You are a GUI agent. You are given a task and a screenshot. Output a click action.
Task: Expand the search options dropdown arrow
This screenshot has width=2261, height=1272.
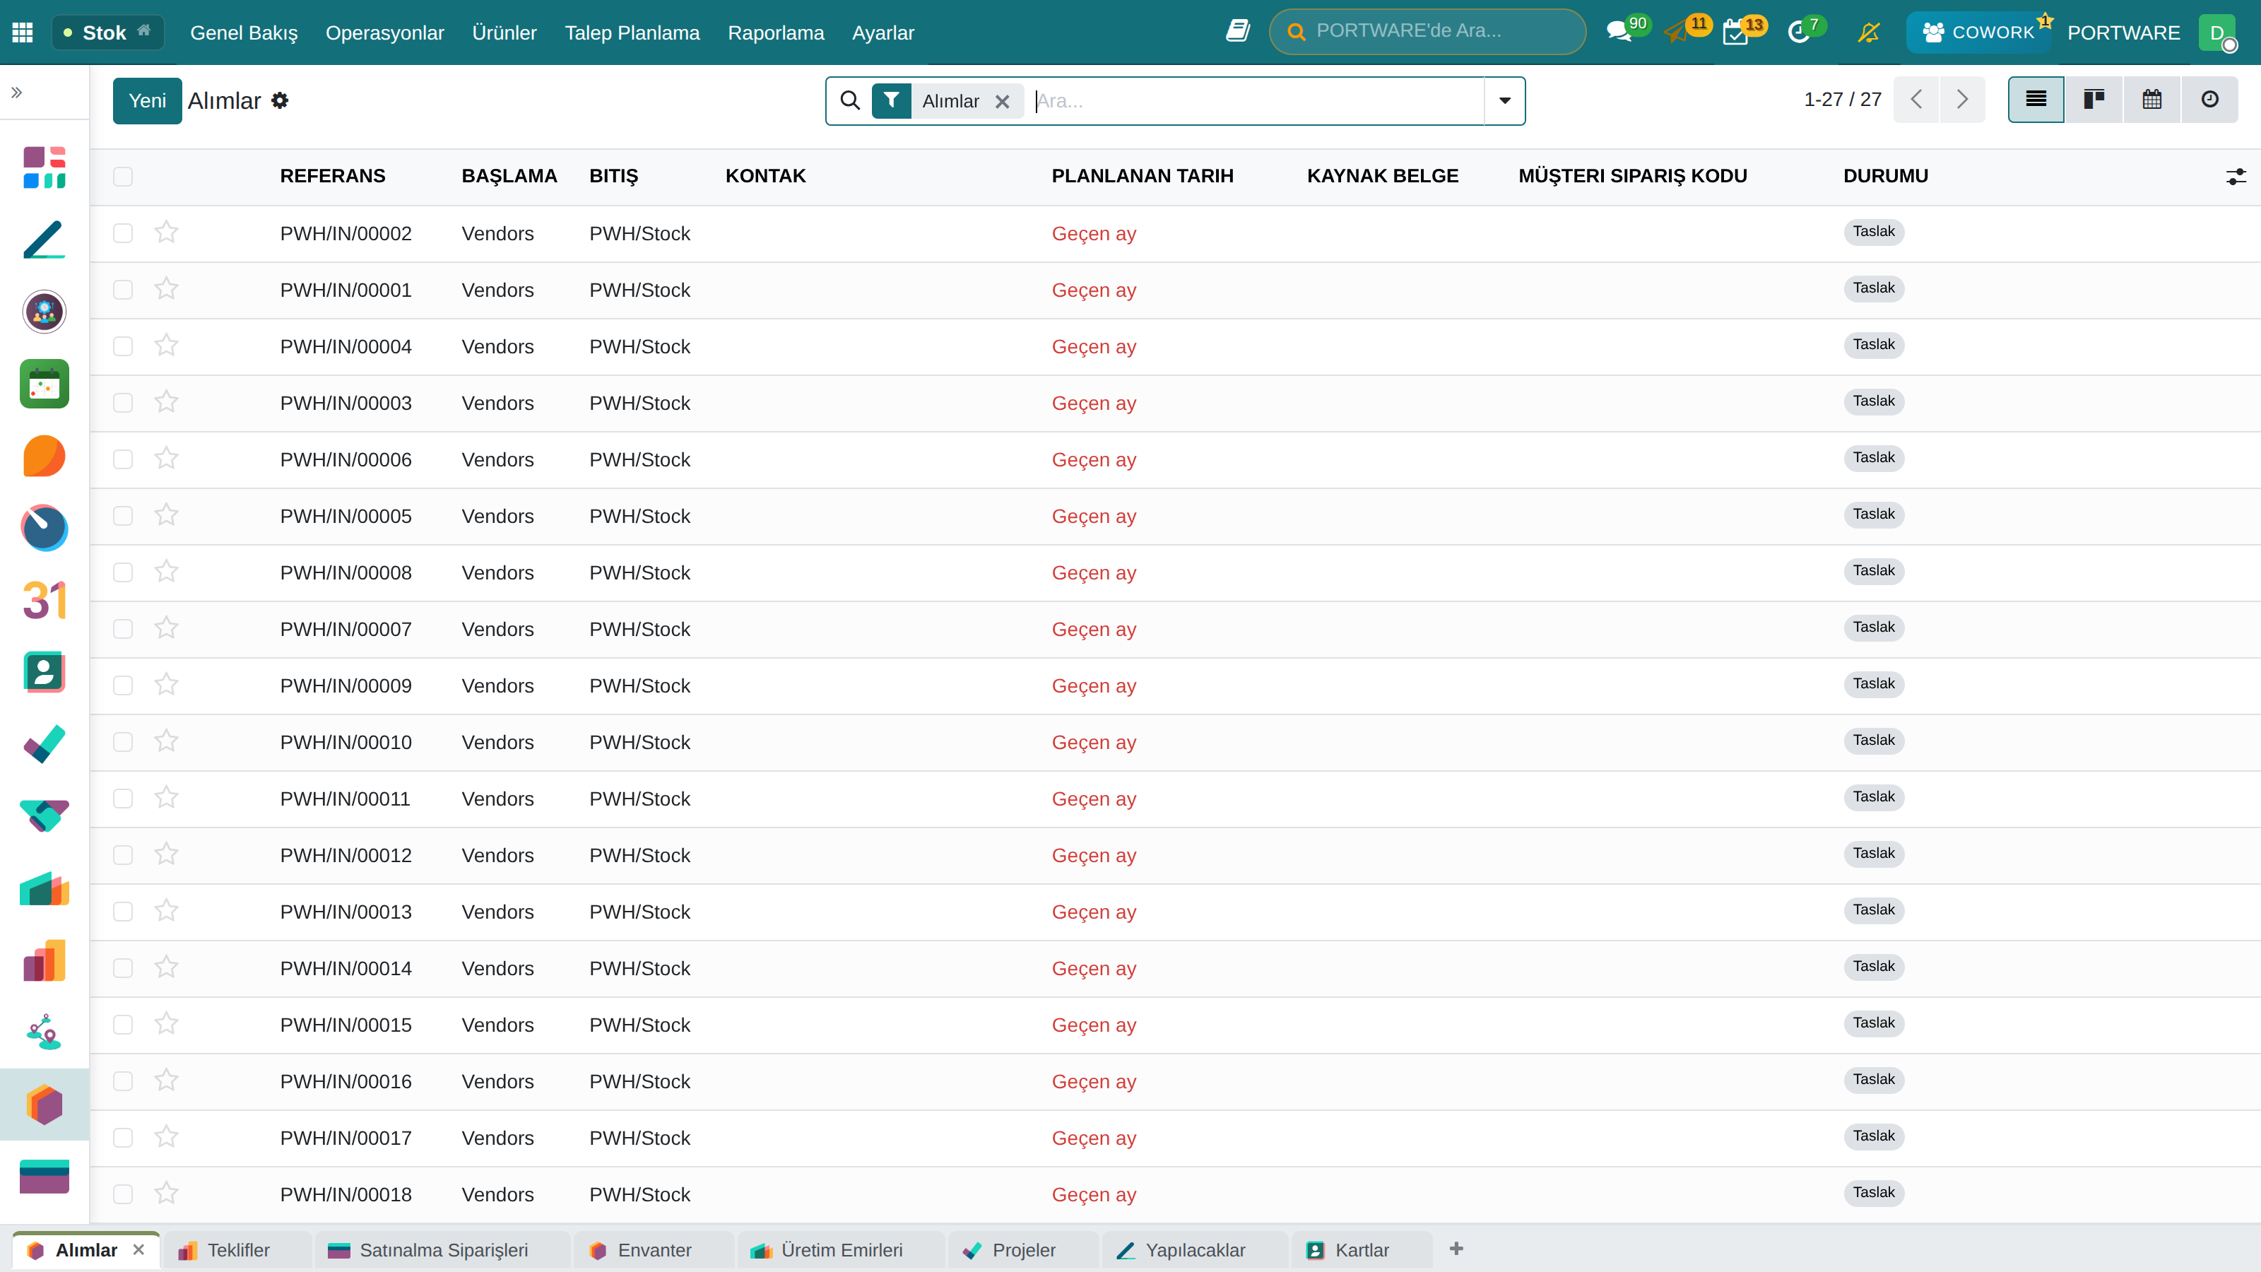point(1504,101)
